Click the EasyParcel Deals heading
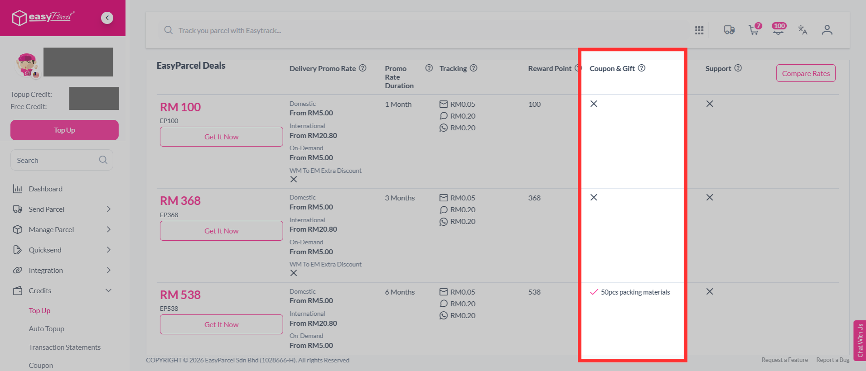 [x=191, y=66]
